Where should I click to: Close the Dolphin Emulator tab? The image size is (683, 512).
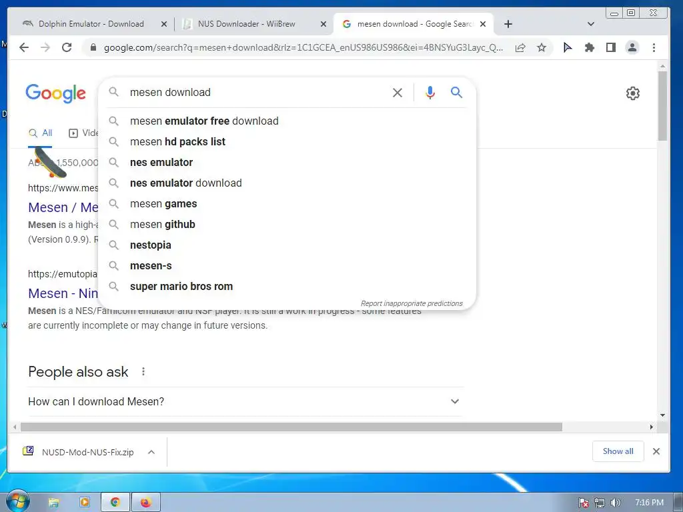[x=164, y=24]
